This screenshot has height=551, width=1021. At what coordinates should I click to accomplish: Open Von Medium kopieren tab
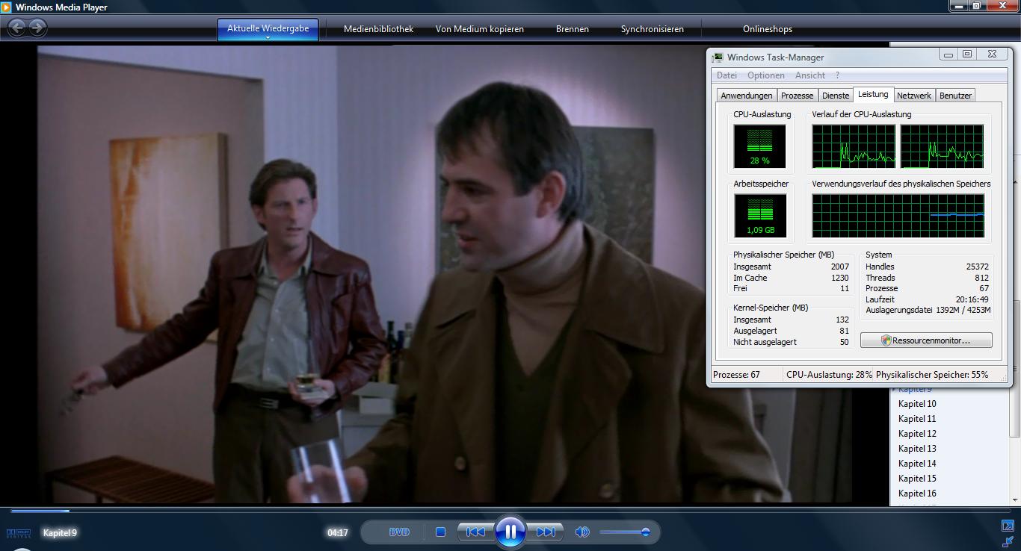click(480, 29)
